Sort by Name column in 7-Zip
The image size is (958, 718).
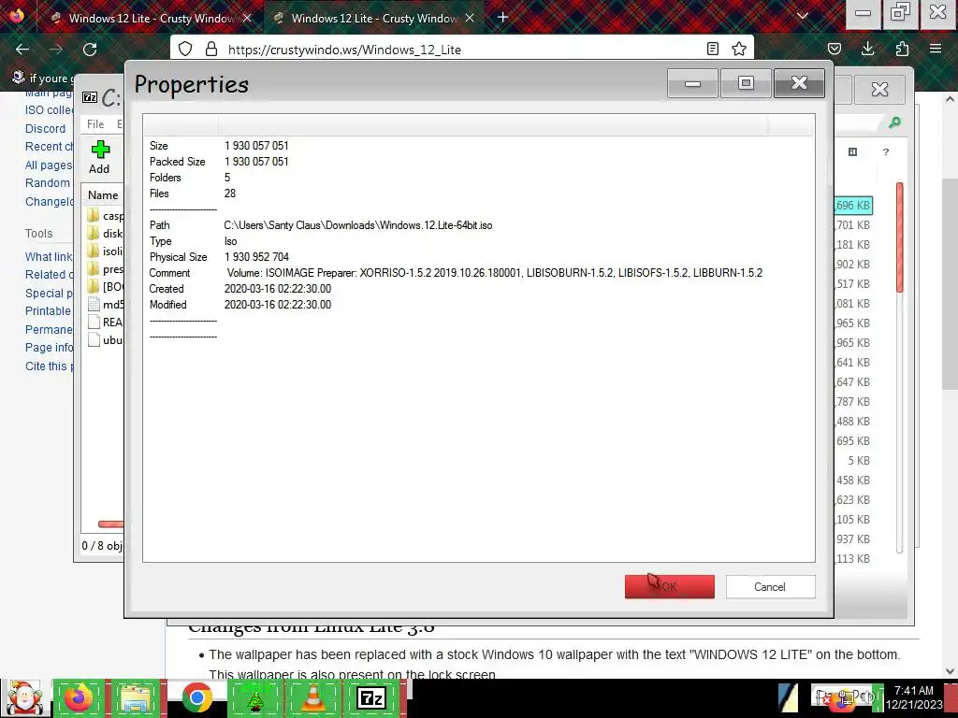pos(103,195)
